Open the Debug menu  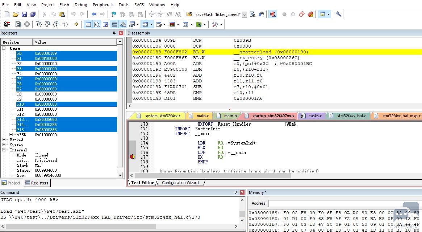click(81, 5)
